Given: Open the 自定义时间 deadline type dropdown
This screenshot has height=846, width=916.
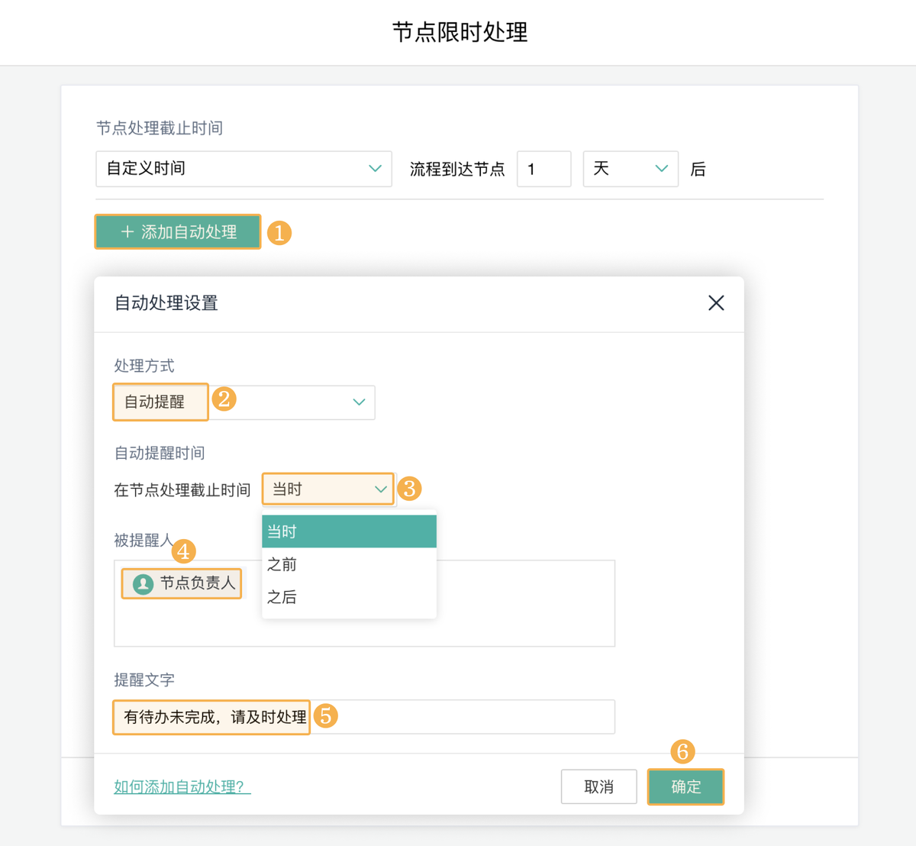Looking at the screenshot, I should (243, 169).
